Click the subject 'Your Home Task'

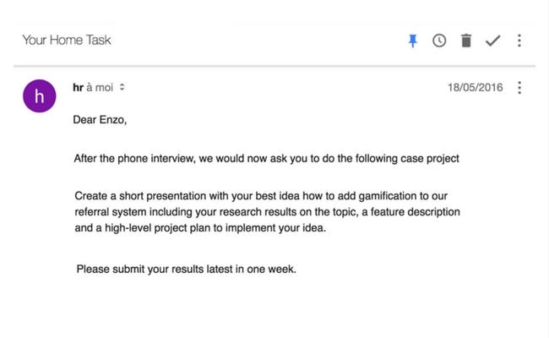[67, 40]
